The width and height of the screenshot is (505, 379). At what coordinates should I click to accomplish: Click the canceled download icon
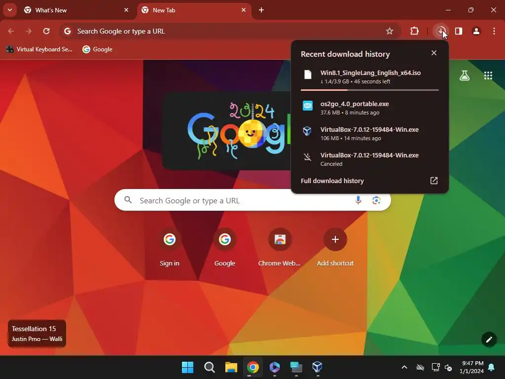[308, 157]
